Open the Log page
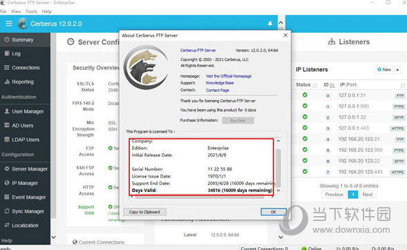Image resolution: width=407 pixels, height=250 pixels. 25,53
